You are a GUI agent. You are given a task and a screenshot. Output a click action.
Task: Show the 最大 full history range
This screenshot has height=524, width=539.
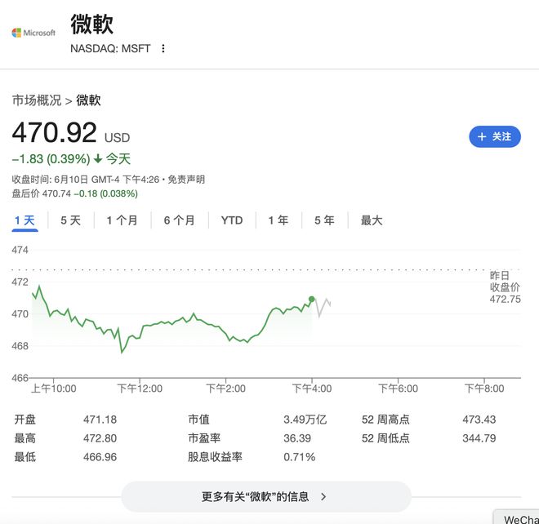(372, 220)
